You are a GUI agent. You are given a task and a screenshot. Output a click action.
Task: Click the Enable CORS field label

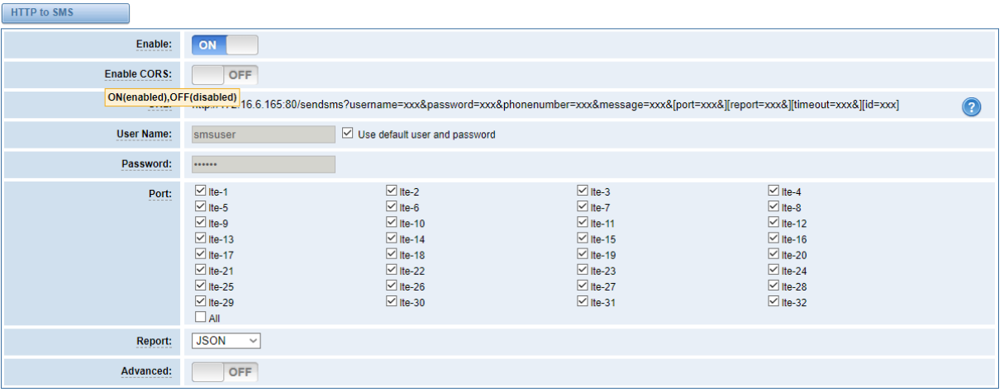[138, 74]
